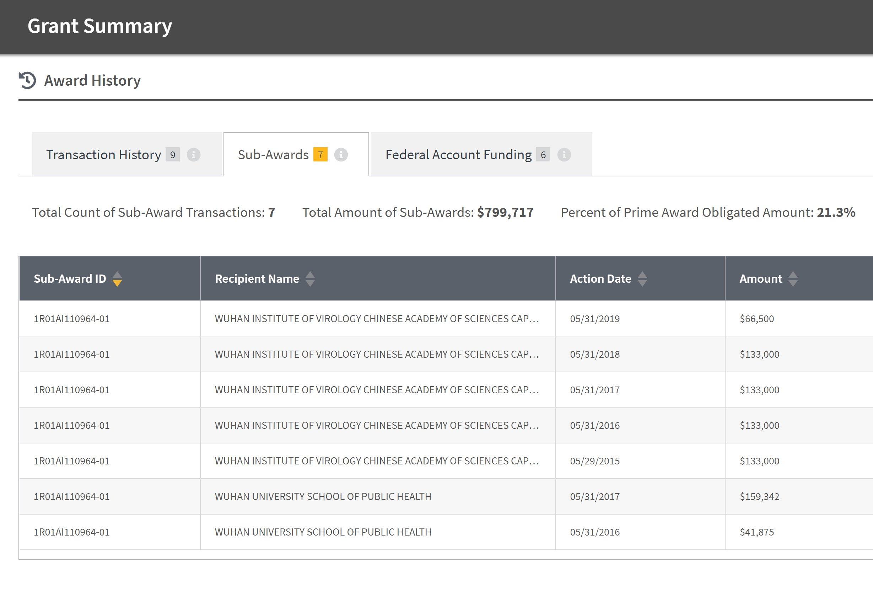Click the Sub-Awards count badge 7
The image size is (873, 612).
click(x=320, y=155)
